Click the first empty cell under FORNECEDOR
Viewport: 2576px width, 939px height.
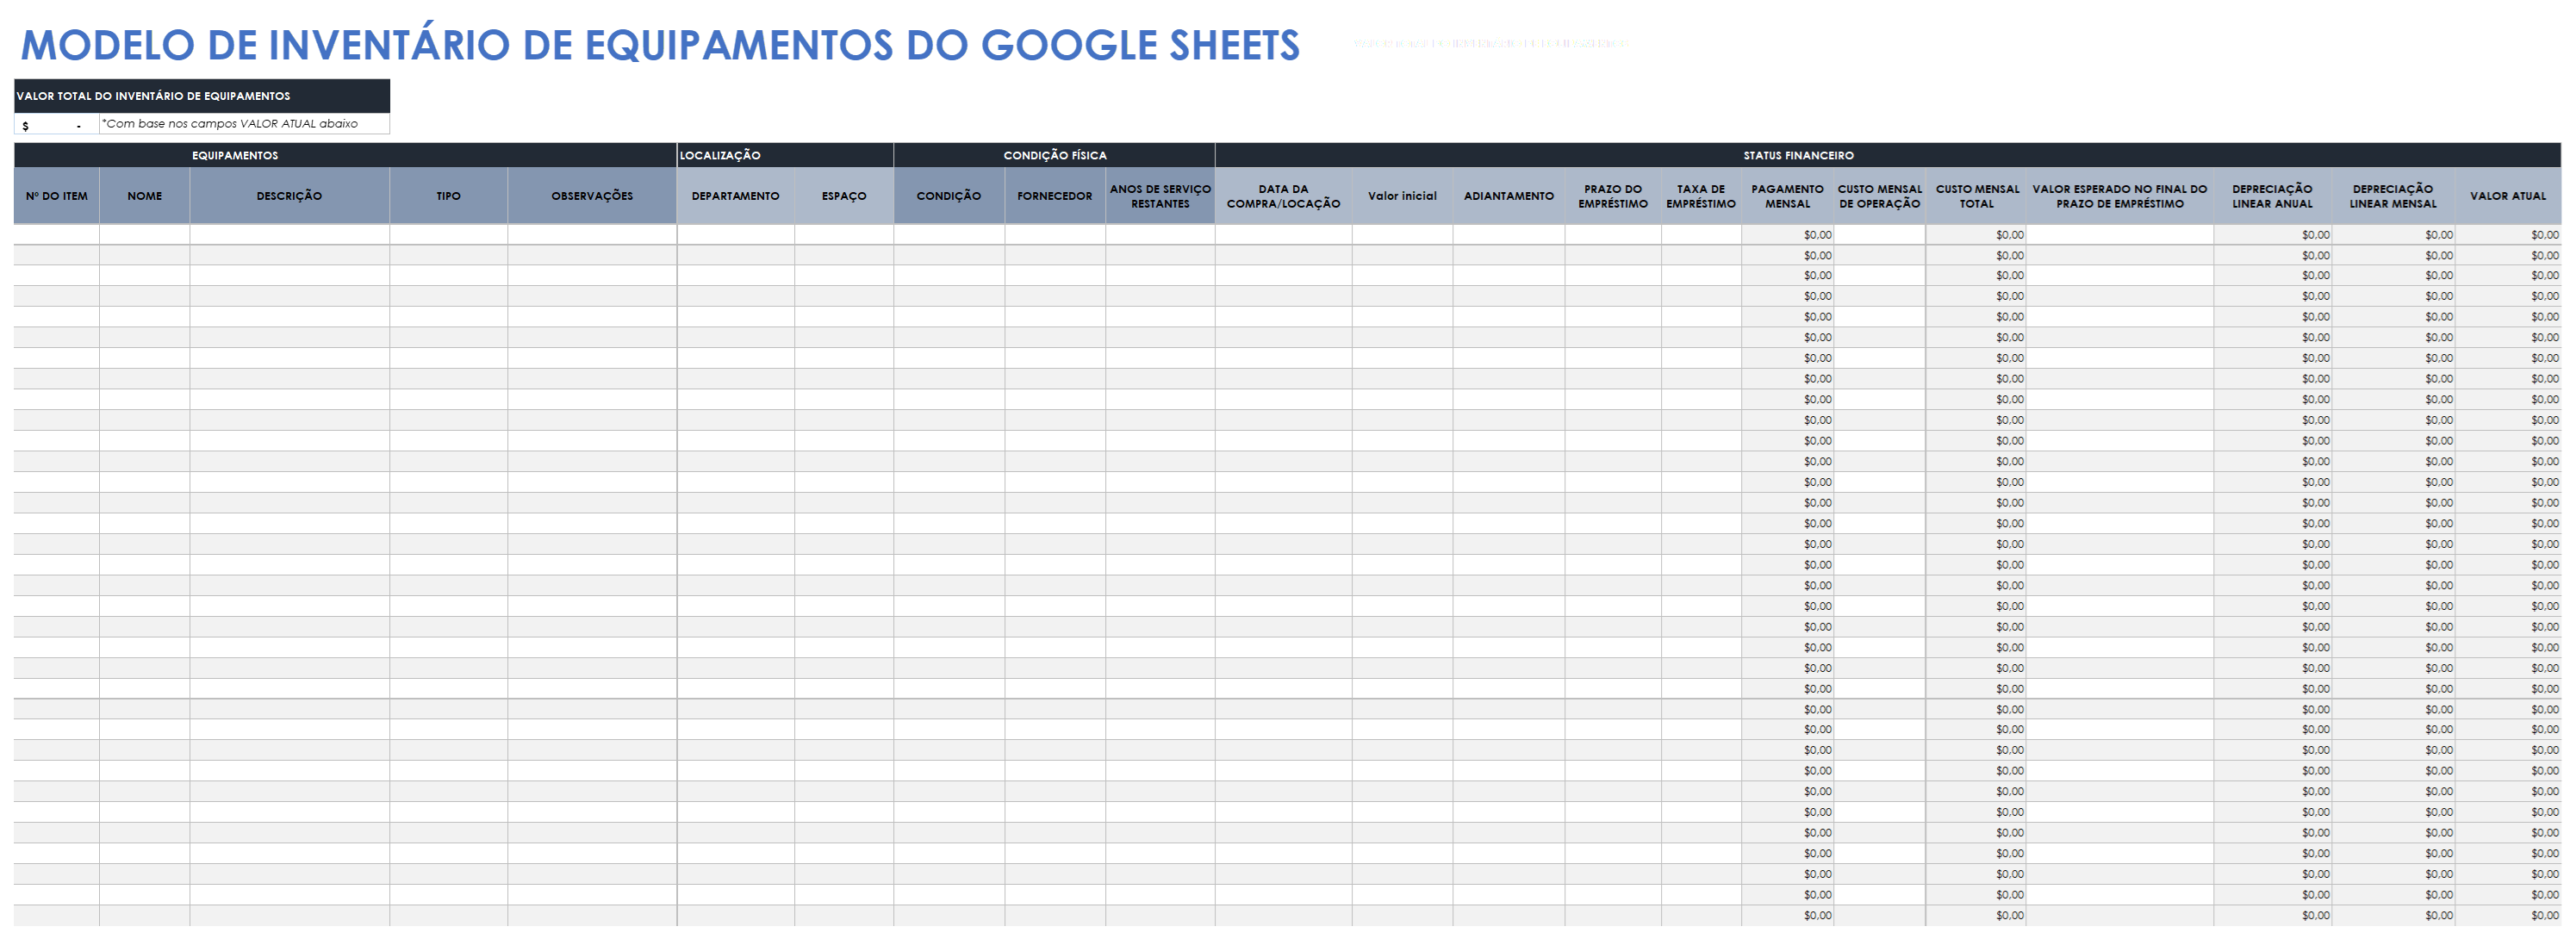pos(1055,235)
